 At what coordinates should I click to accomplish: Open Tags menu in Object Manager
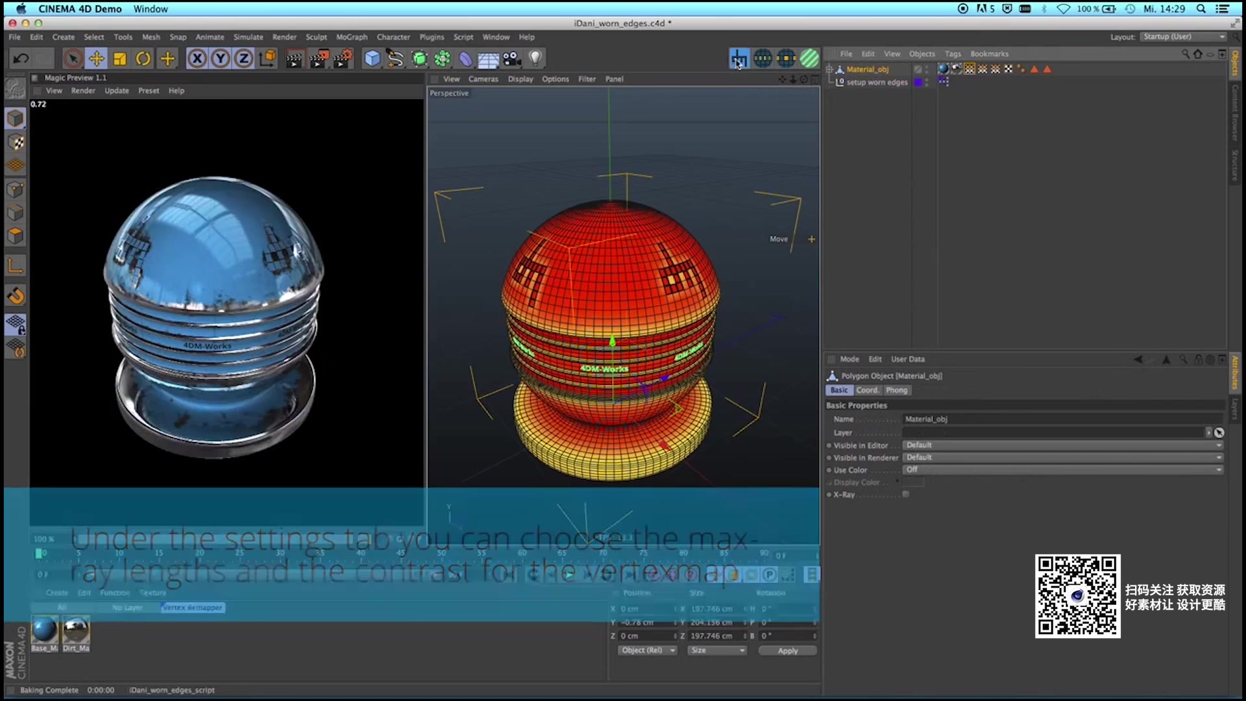click(953, 54)
